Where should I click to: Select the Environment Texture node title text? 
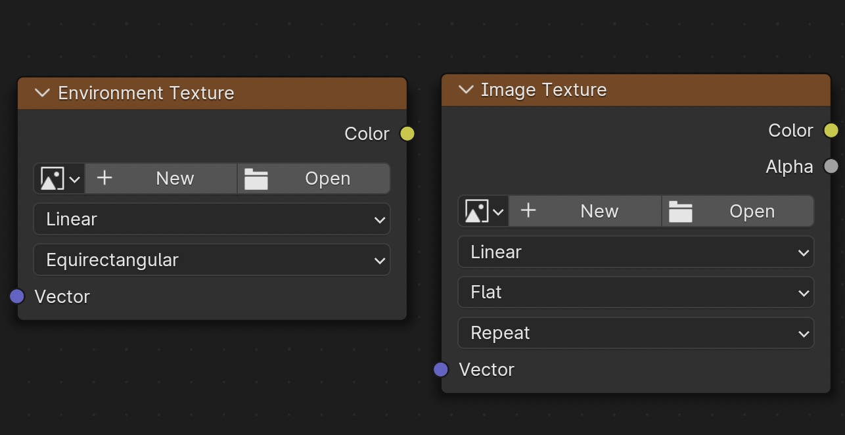click(146, 93)
